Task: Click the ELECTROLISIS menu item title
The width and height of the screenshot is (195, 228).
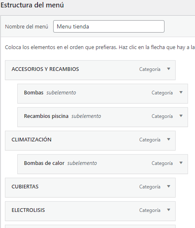Action: click(28, 210)
